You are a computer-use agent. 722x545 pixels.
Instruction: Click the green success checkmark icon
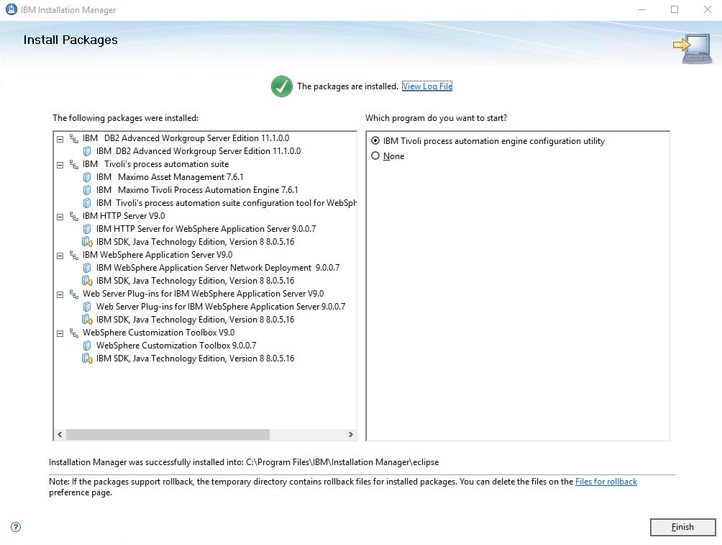tap(282, 86)
